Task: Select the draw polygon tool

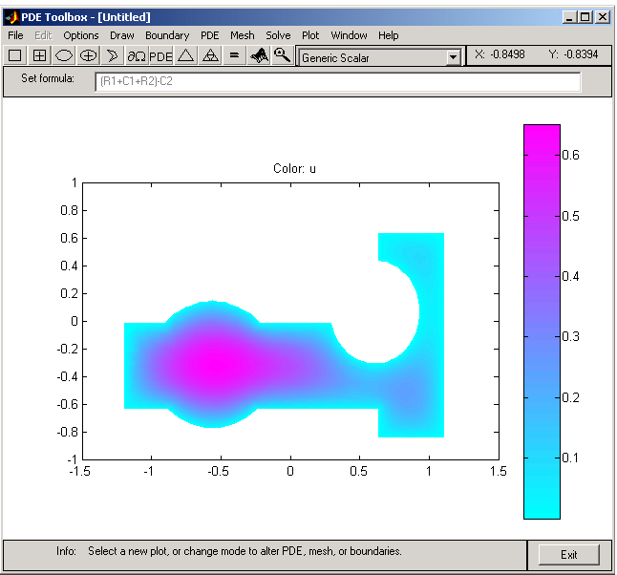Action: point(112,55)
